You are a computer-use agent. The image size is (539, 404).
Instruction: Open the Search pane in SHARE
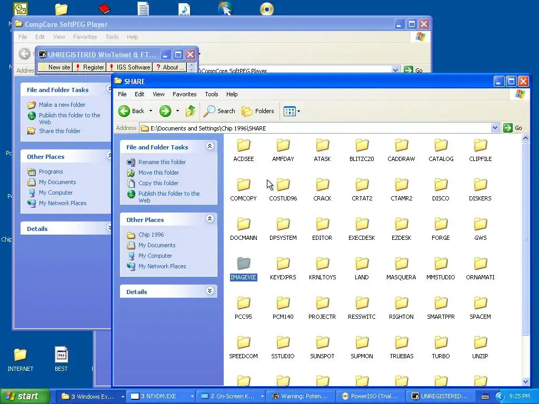tap(219, 111)
